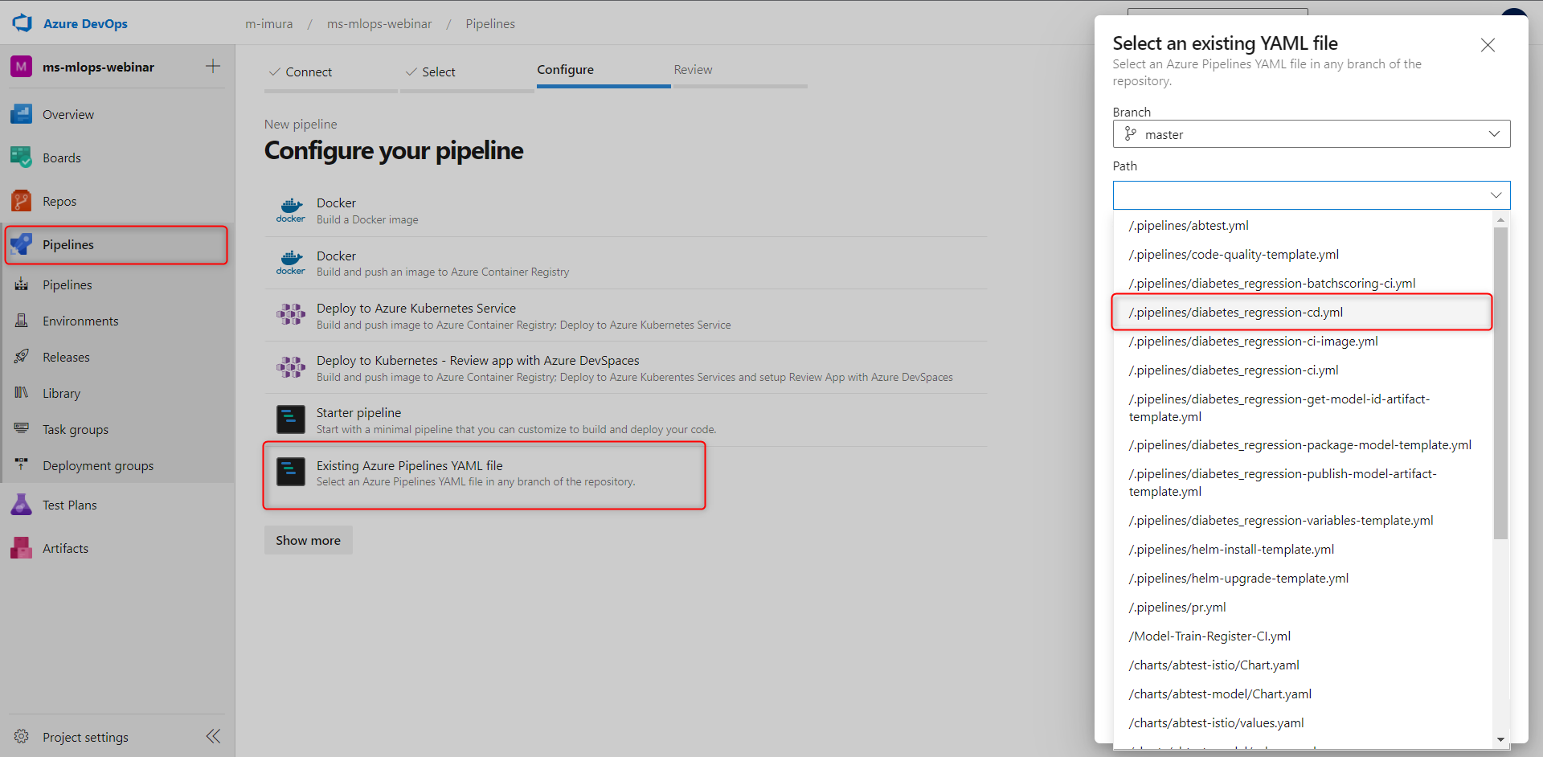This screenshot has width=1543, height=757.
Task: Select diabetes_regression-variables-template.yml
Action: point(1303,521)
